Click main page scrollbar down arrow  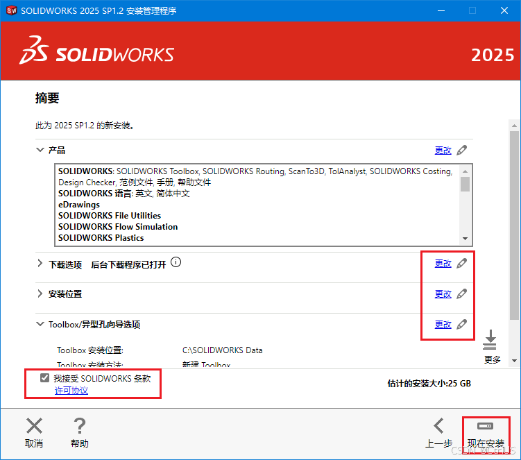tap(514, 361)
